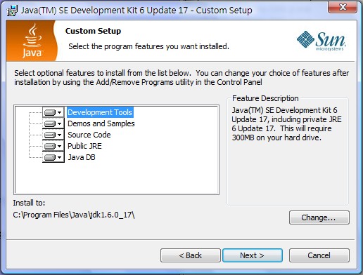Click the Java DB drive icon
Screen dimensions: 363x275
(x=50, y=157)
